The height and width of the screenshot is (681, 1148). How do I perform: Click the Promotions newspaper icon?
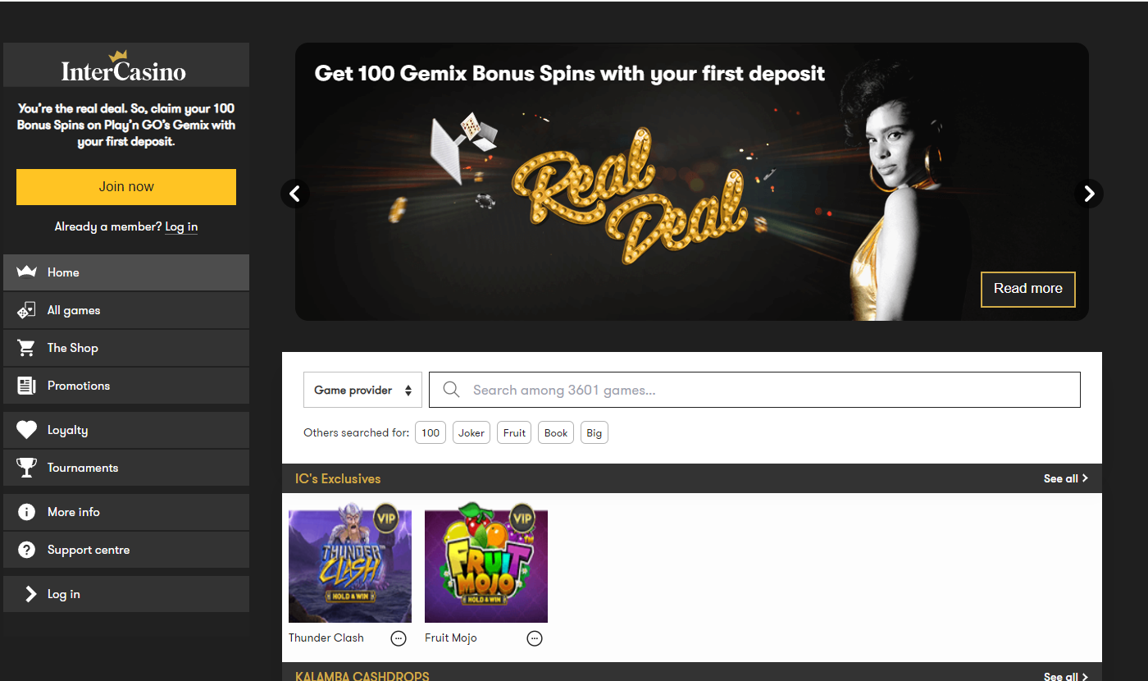26,386
